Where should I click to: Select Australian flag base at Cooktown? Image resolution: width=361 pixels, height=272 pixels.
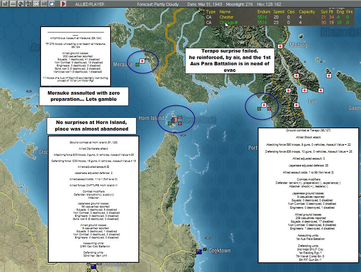pos(199,252)
